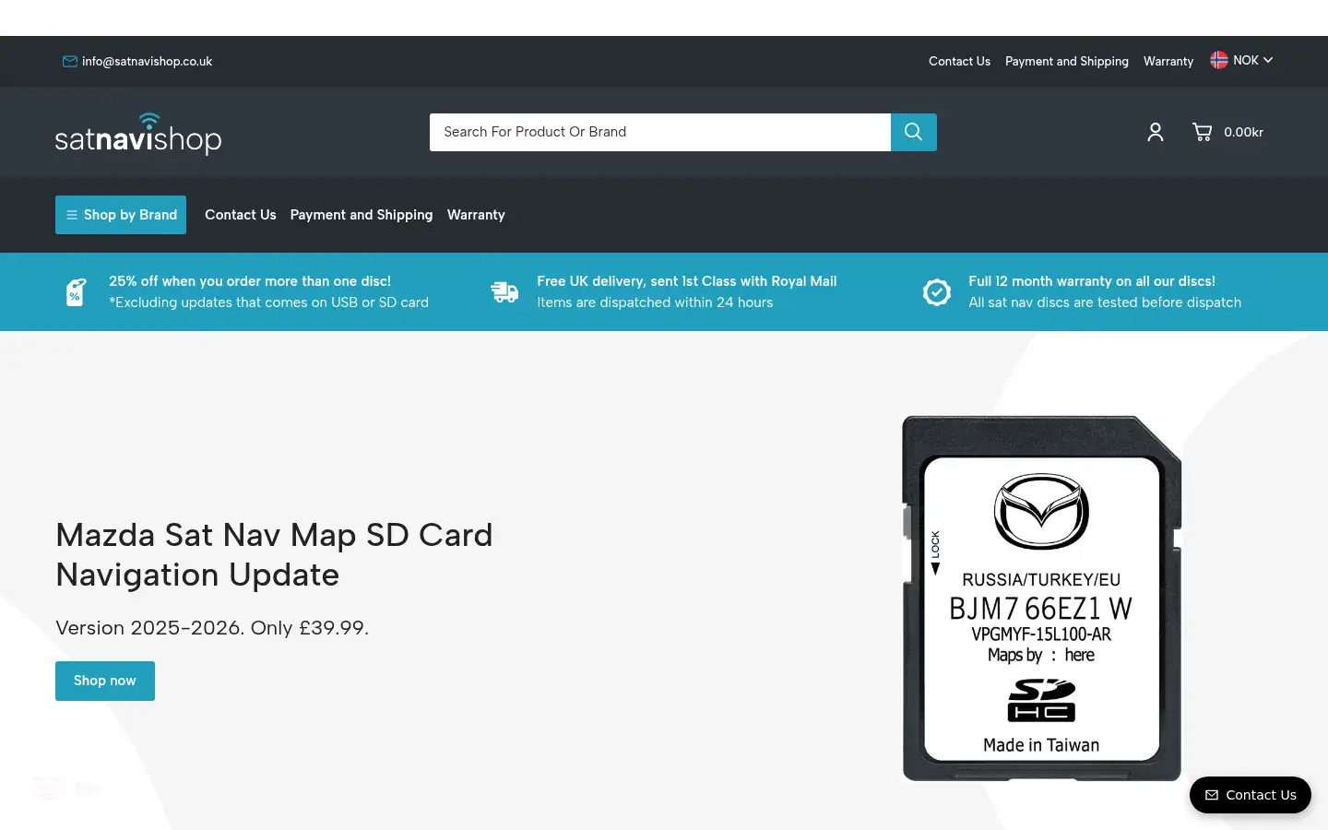Click the Shop now button
The width and height of the screenshot is (1328, 830).
click(105, 681)
